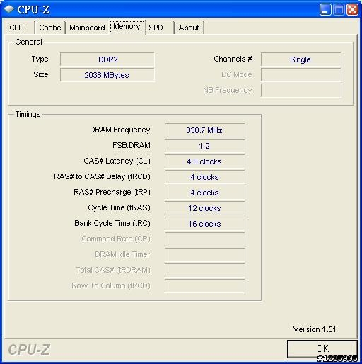This screenshot has height=364, width=362.
Task: Select the 12 clocks tRAS value
Action: pyautogui.click(x=204, y=208)
